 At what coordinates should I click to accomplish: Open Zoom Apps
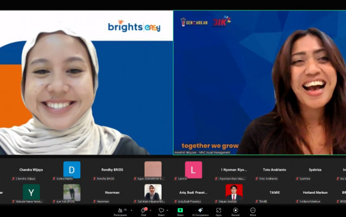point(219,212)
